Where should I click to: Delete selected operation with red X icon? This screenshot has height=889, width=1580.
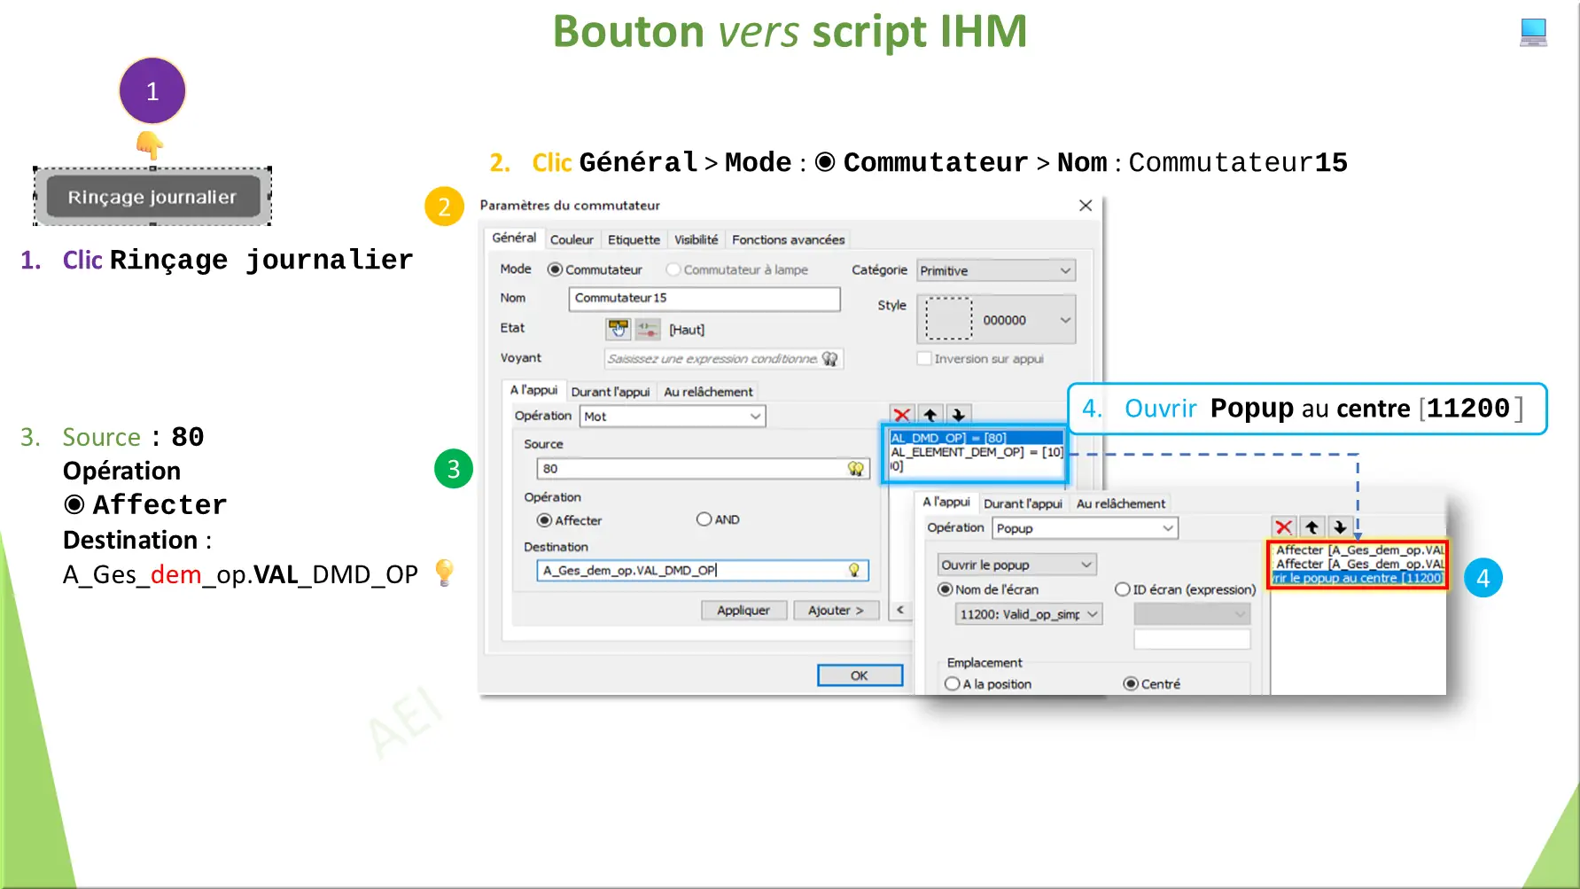(x=902, y=414)
